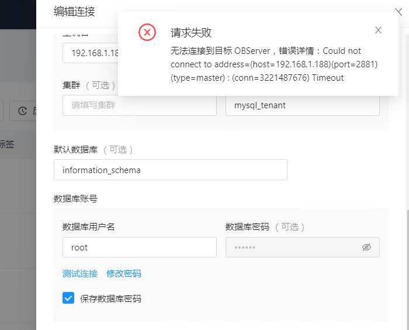This screenshot has width=409, height=330.
Task: Close the edit connection drawer
Action: tap(400, 11)
